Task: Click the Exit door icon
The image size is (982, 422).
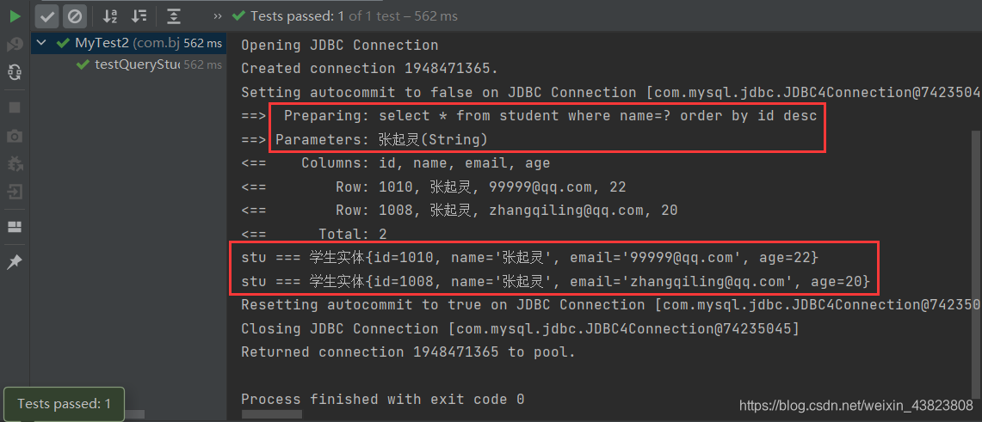Action: click(x=15, y=192)
